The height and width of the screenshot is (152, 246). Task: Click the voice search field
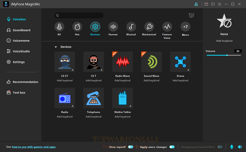coord(79,15)
